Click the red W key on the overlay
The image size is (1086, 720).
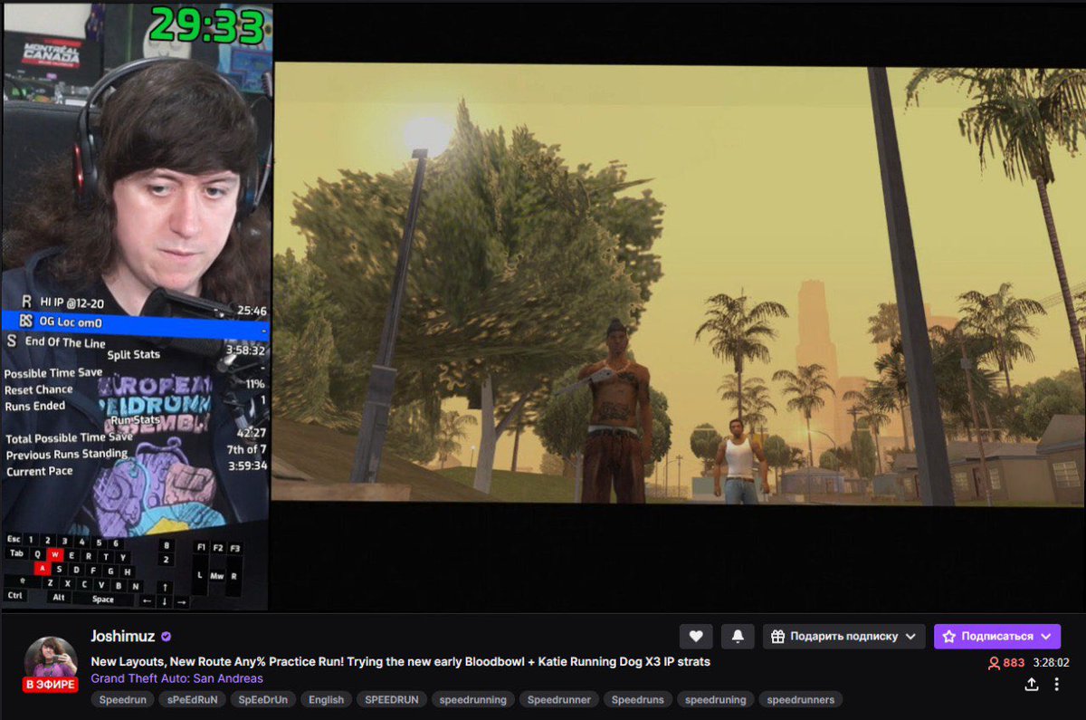(x=54, y=554)
